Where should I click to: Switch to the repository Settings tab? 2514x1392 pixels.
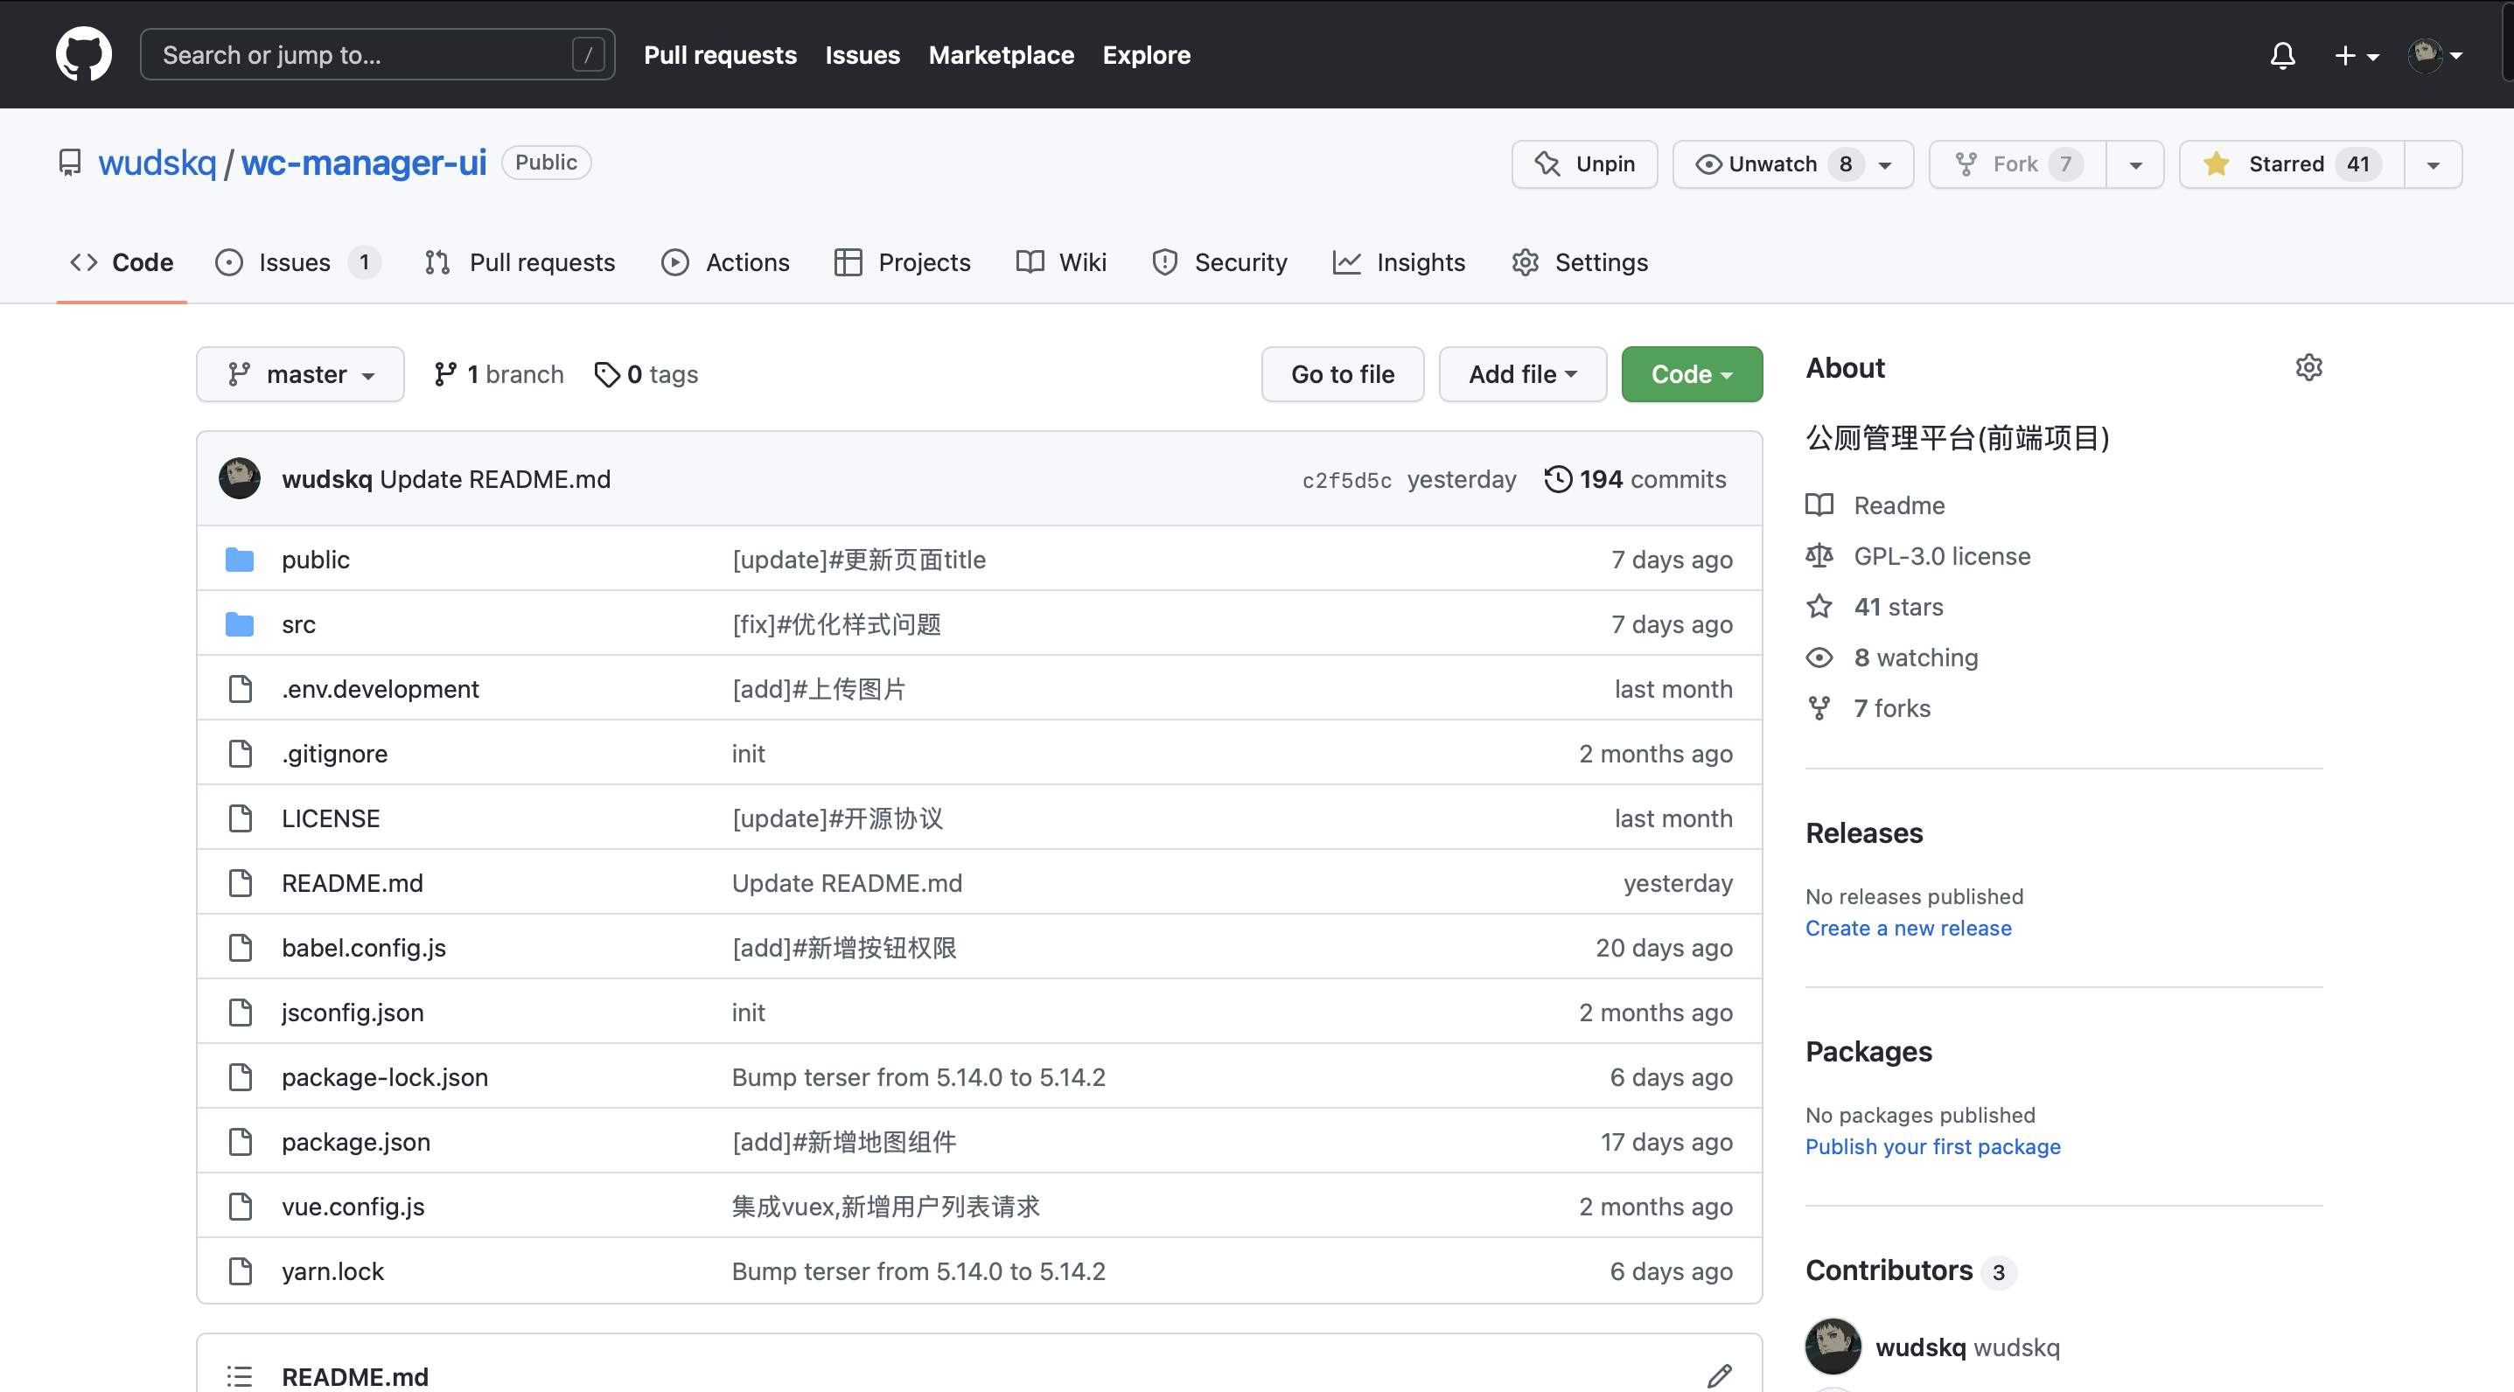pos(1579,262)
